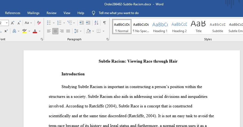The image size is (243, 127).
Task: Toggle center alignment
Action: pos(55,31)
